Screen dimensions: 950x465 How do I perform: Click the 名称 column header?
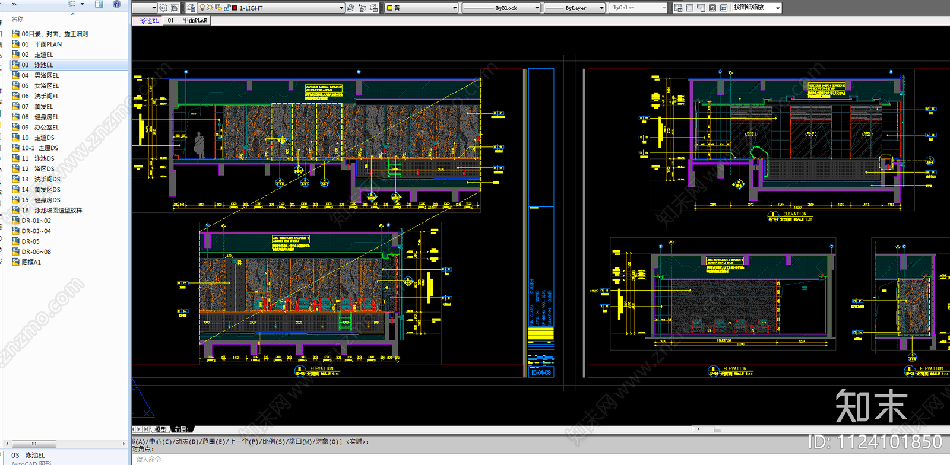pos(18,19)
